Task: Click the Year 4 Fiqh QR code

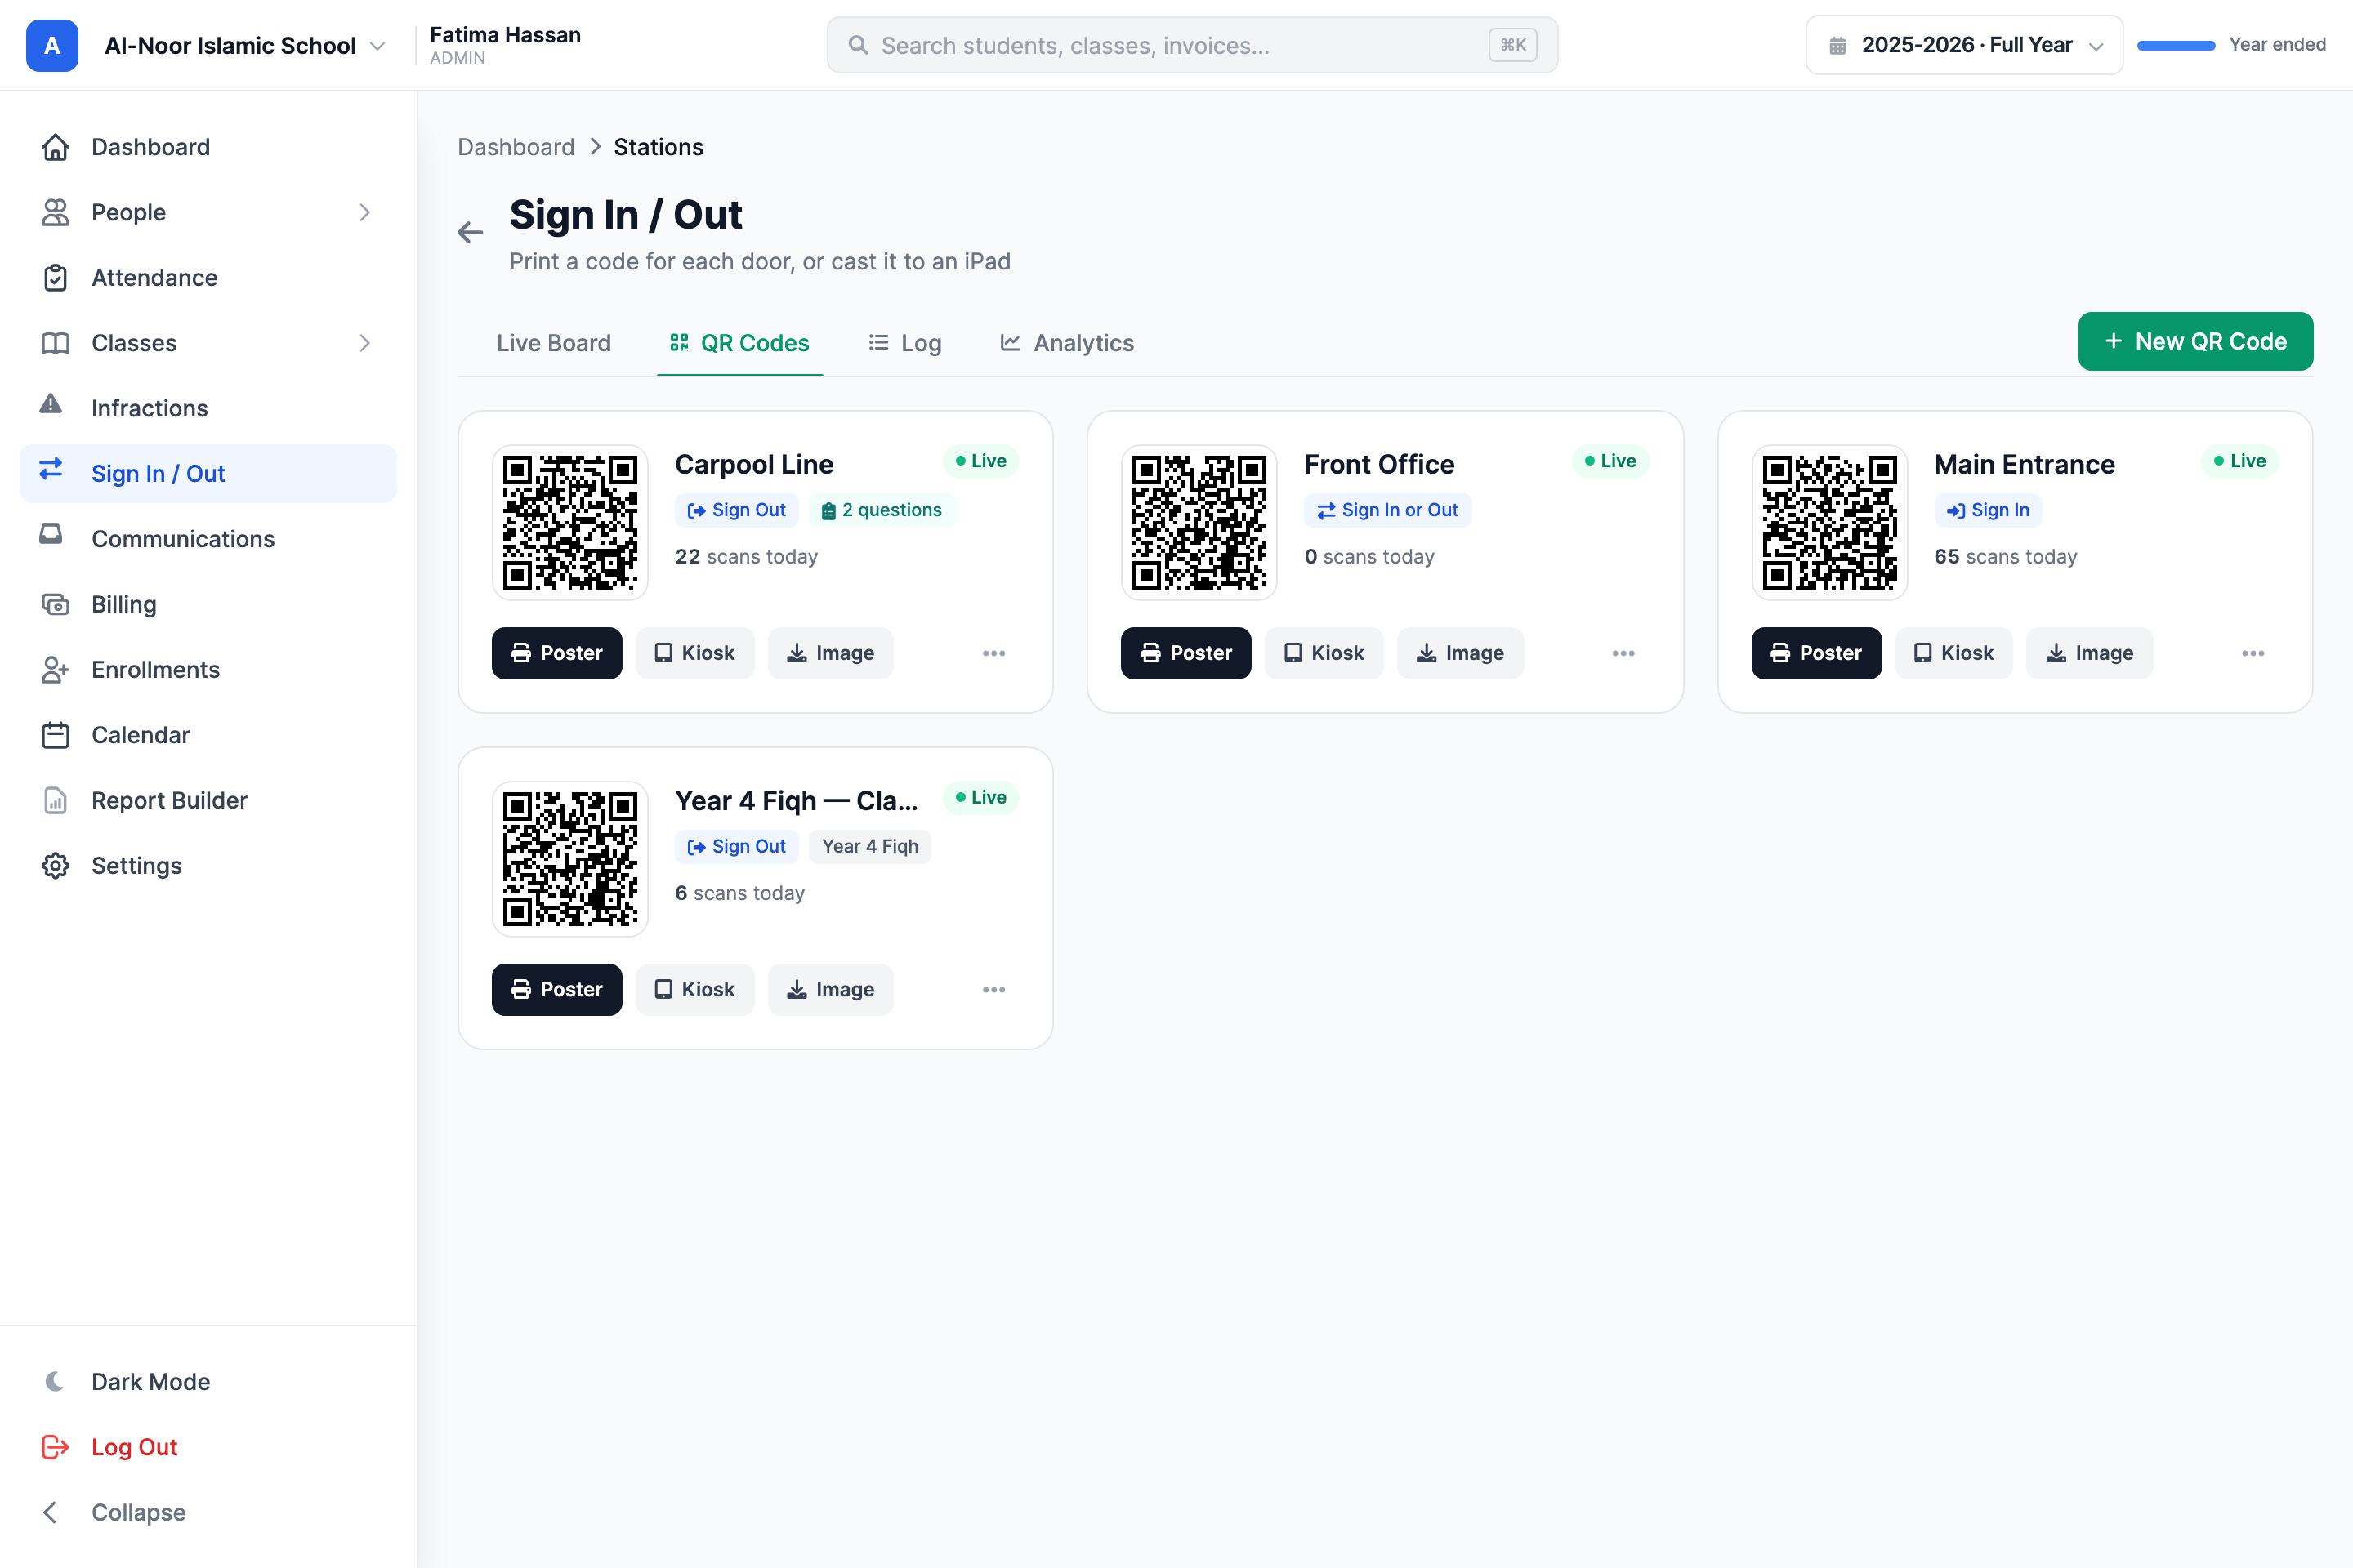Action: tap(570, 859)
